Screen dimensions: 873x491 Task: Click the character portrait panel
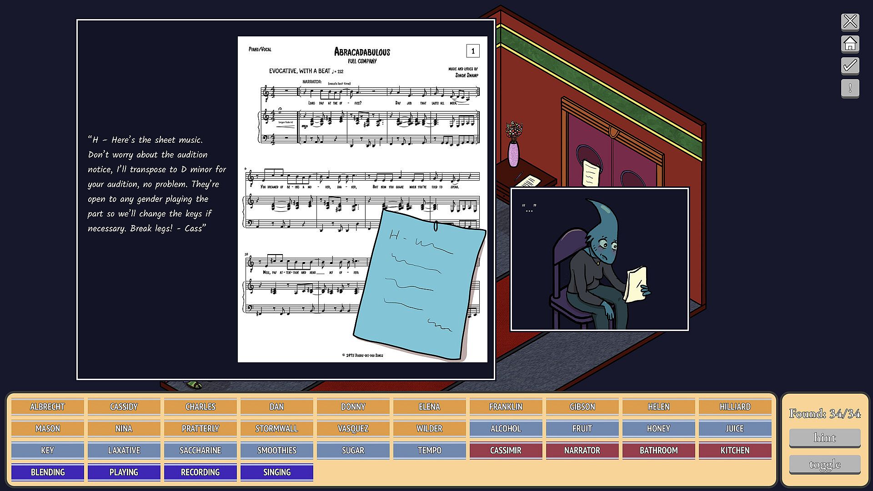point(599,259)
